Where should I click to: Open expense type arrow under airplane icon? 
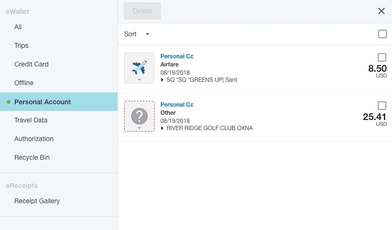(139, 80)
